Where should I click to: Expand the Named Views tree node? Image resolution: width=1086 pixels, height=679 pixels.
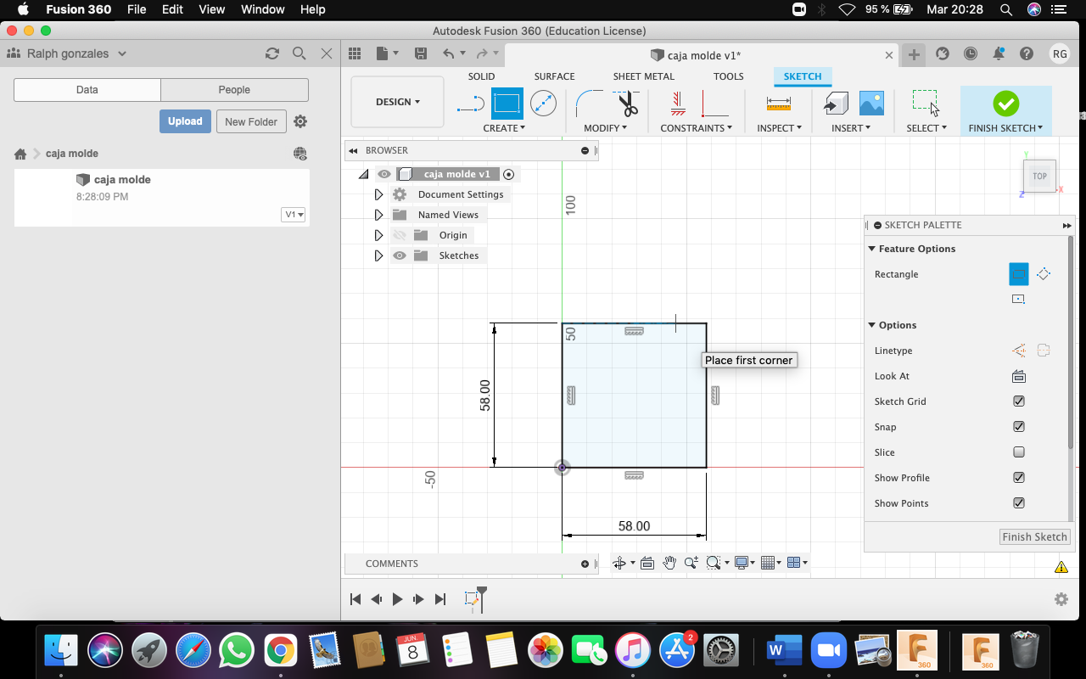pos(378,215)
